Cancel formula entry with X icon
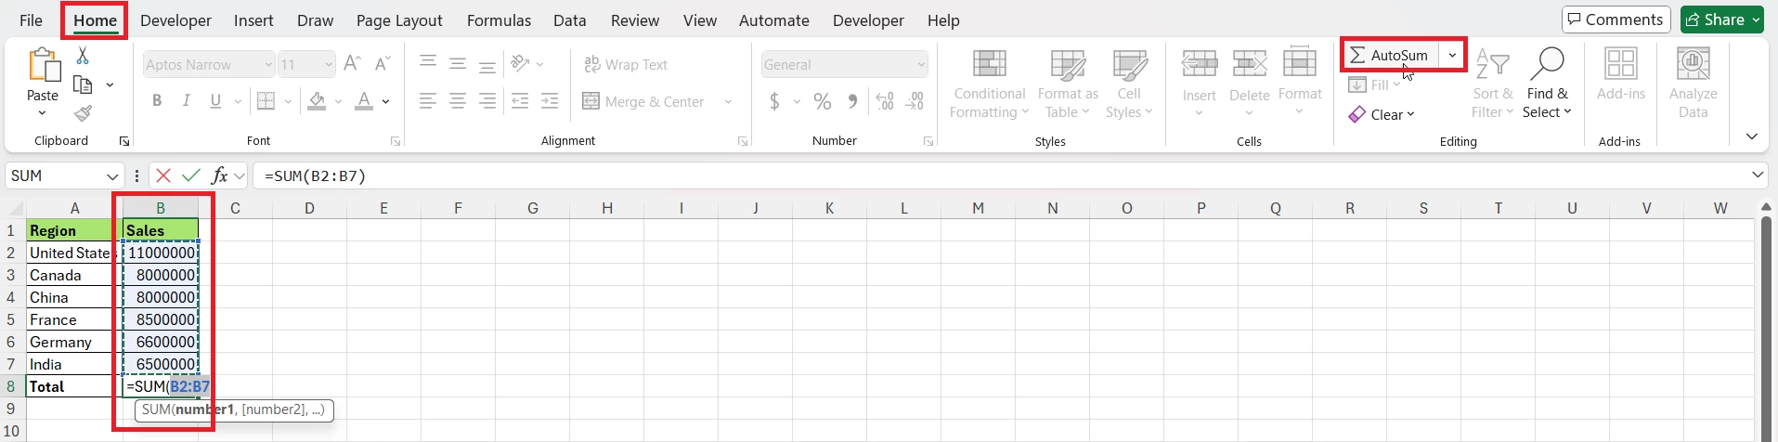The image size is (1778, 442). 163,175
